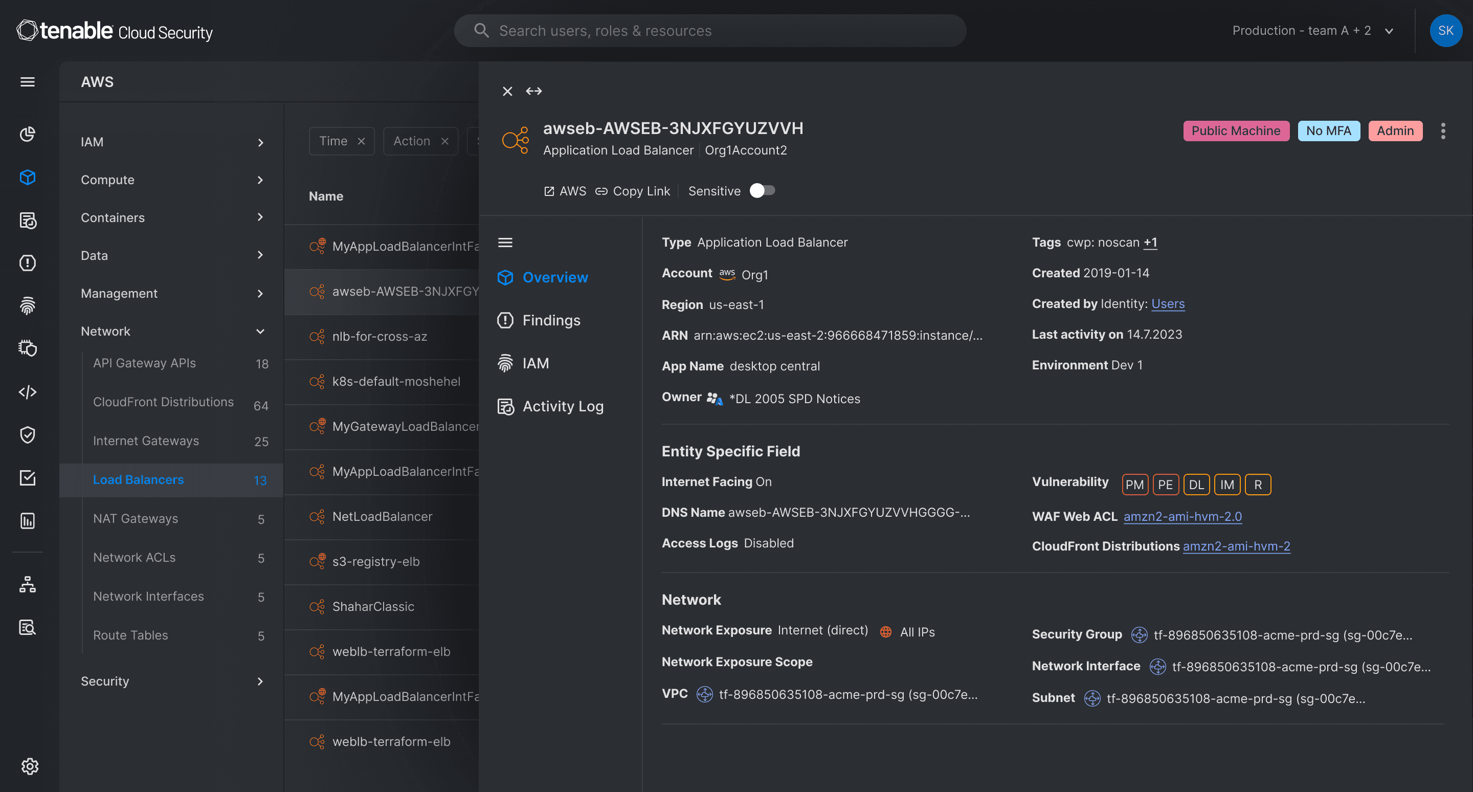Click the PM vulnerability tag

(x=1134, y=485)
